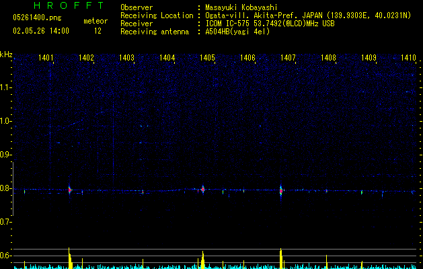Click the 1408 time marker

pos(328,58)
